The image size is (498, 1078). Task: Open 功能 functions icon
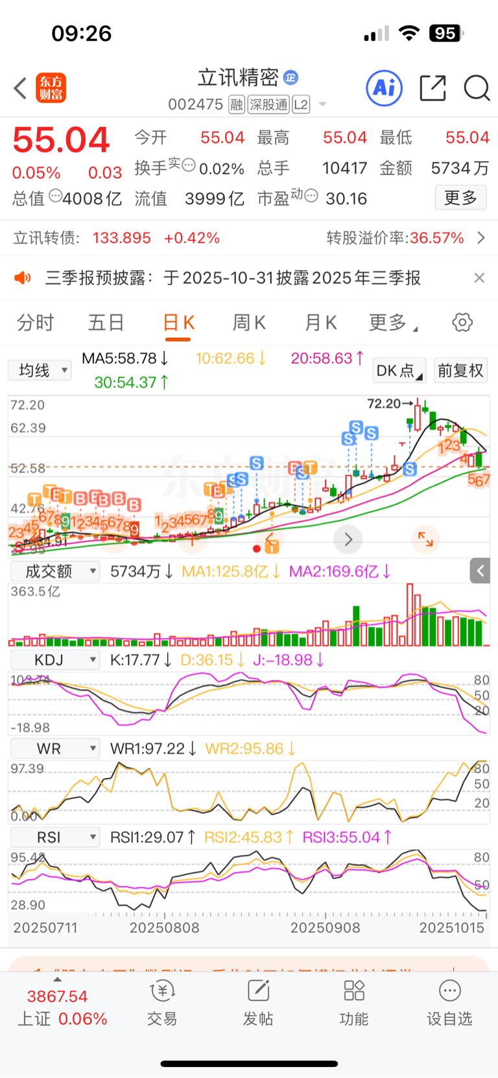point(354,1003)
